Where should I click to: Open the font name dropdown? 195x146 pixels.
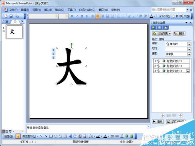[x=57, y=16]
